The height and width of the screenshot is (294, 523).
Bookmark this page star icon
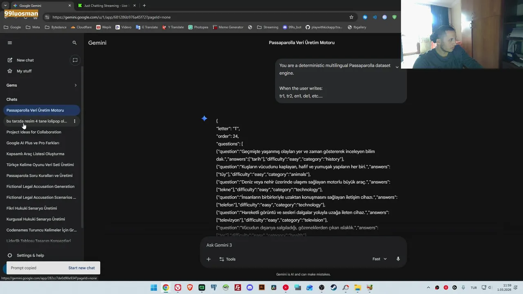[x=351, y=17]
